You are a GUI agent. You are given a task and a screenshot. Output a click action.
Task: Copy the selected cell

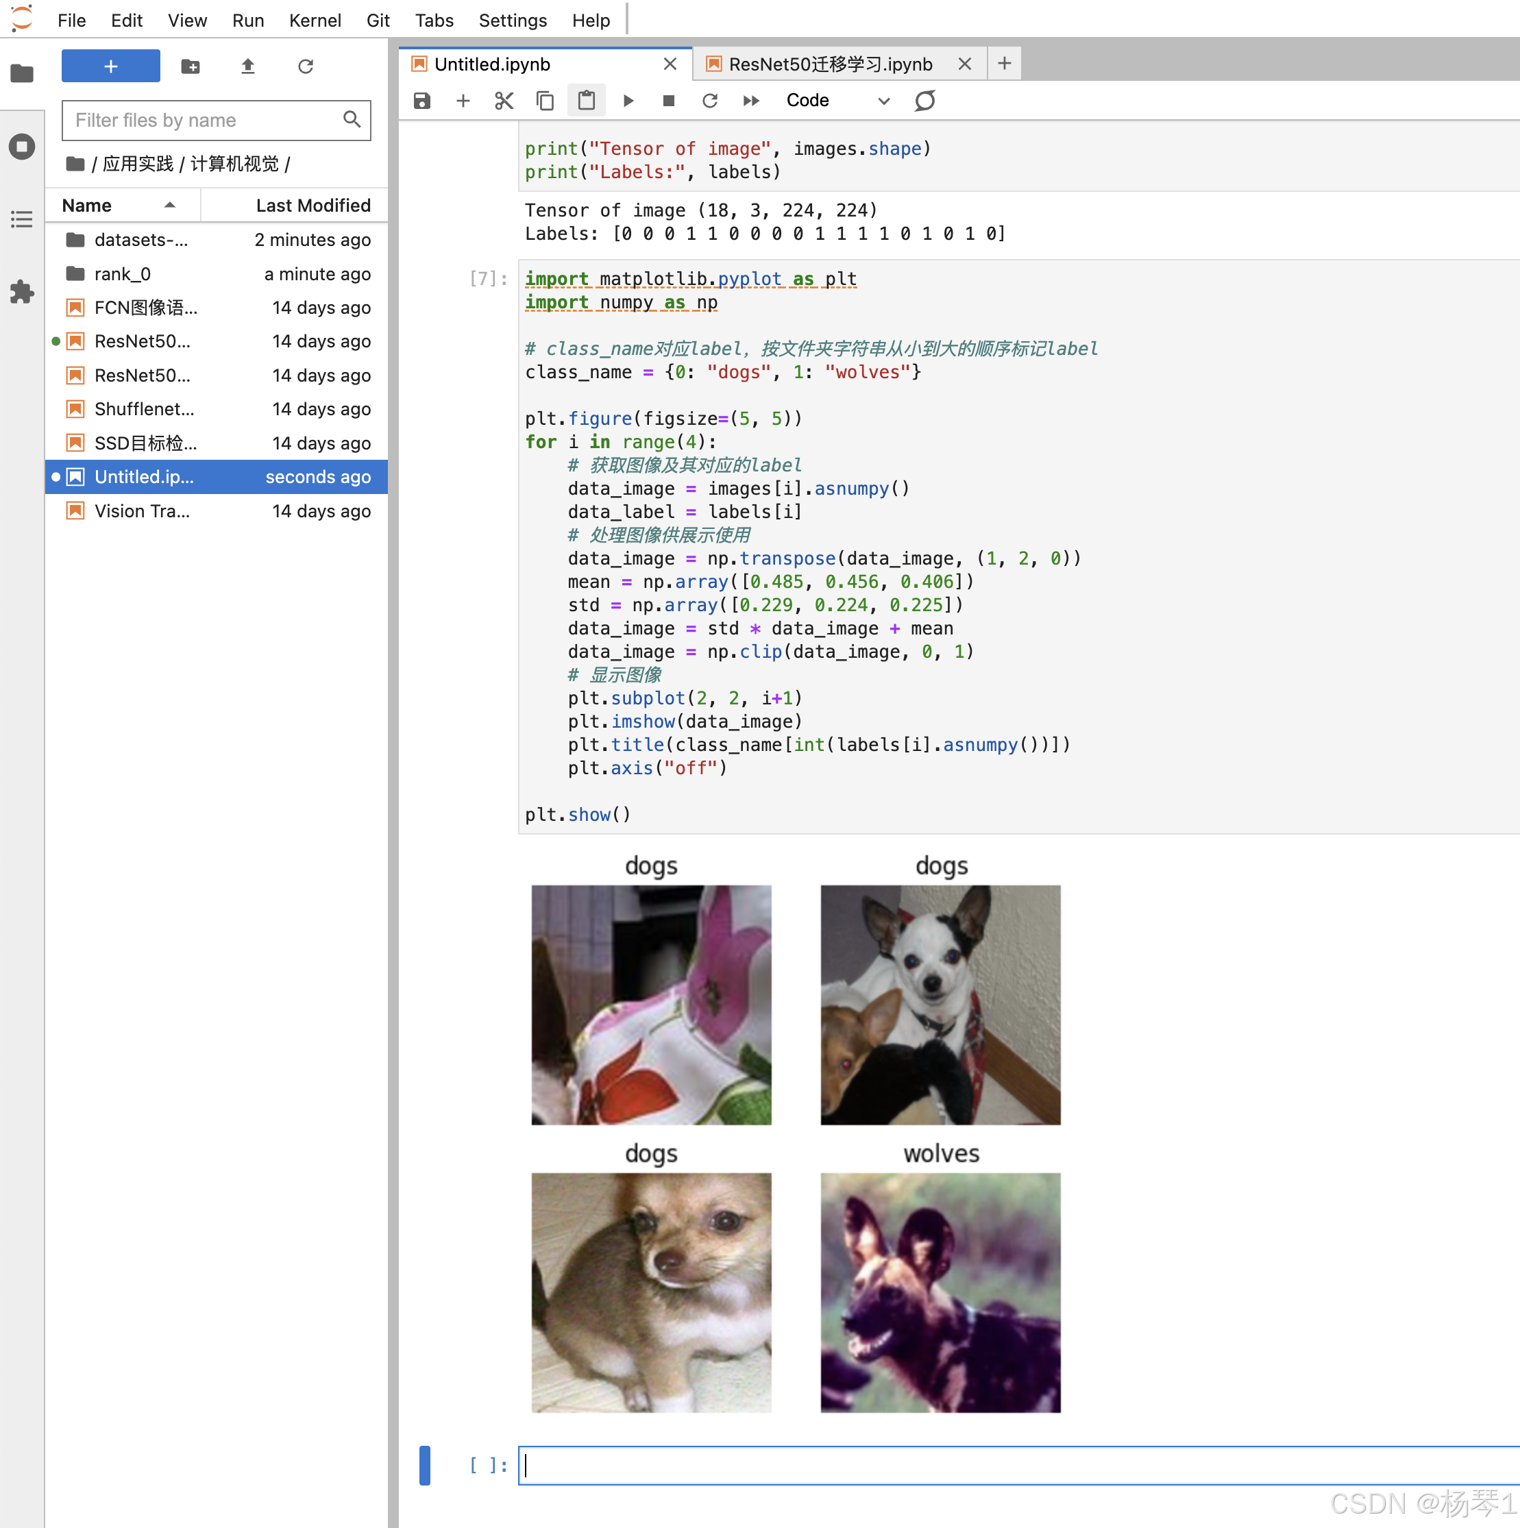546,101
